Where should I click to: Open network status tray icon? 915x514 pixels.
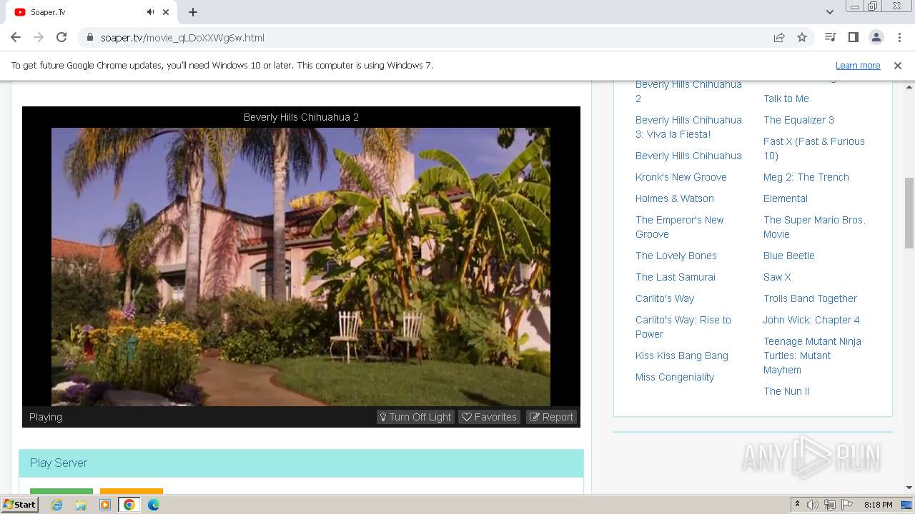click(830, 505)
